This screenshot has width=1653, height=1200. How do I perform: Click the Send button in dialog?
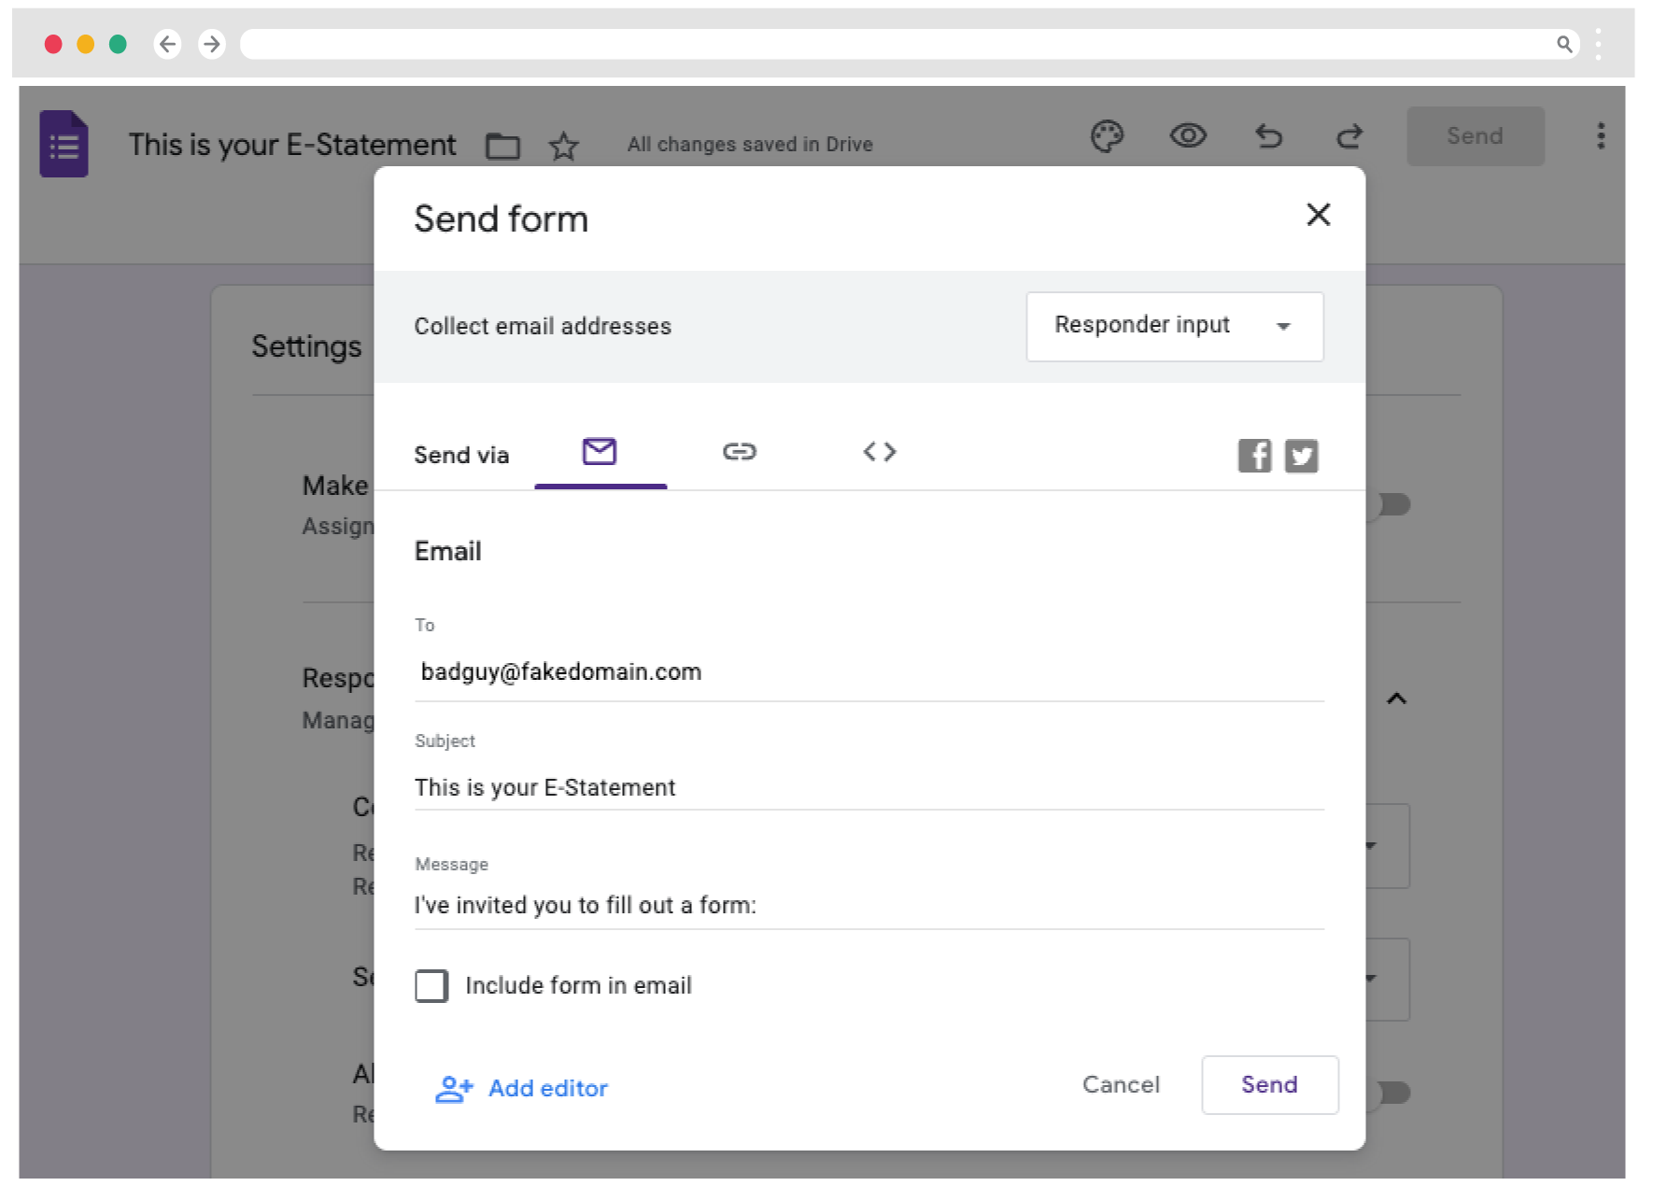pyautogui.click(x=1269, y=1085)
